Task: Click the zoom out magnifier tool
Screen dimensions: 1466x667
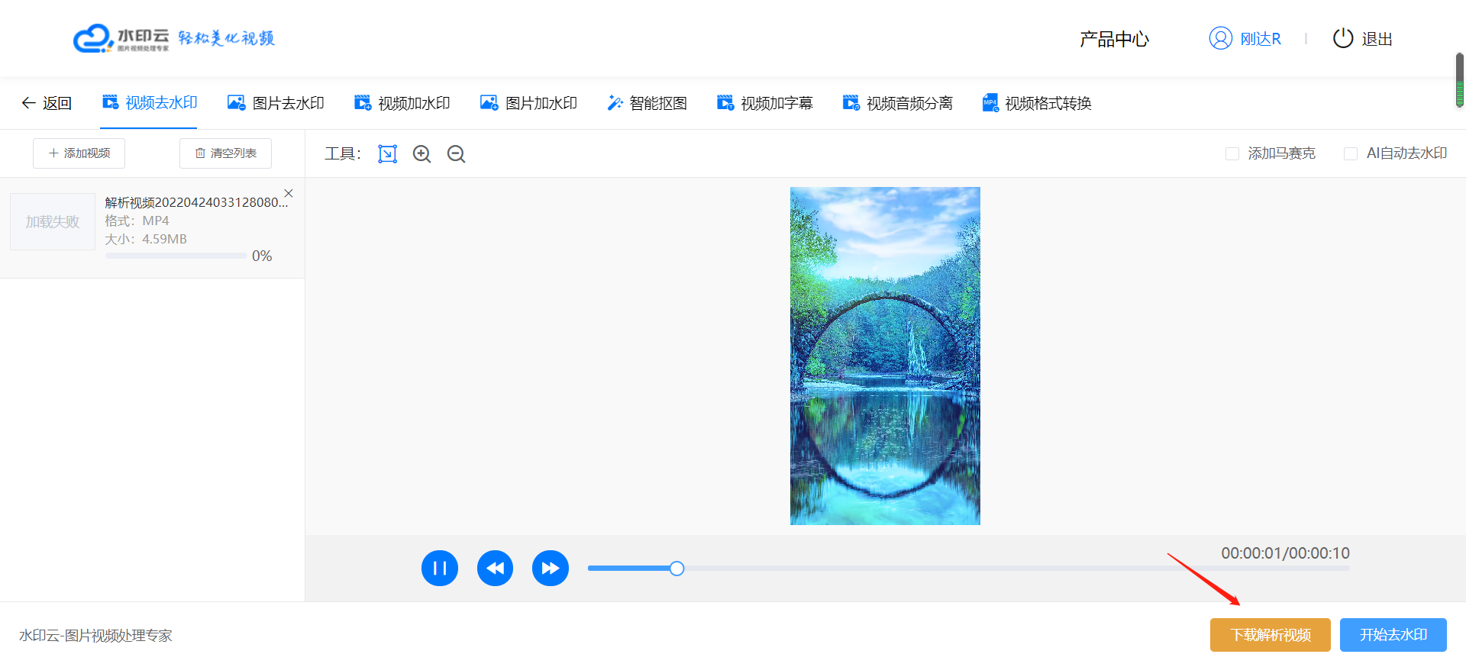Action: [x=456, y=154]
